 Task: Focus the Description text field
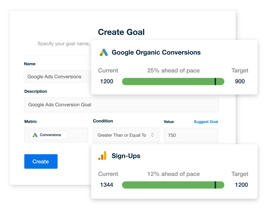(x=121, y=105)
